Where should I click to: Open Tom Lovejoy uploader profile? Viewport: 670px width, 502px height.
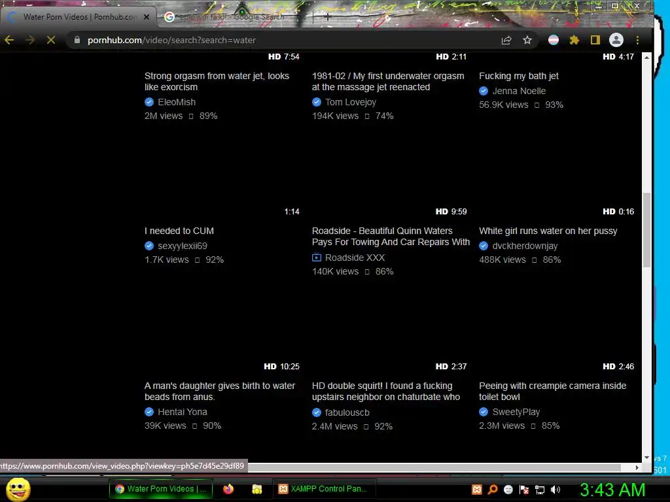pos(351,102)
